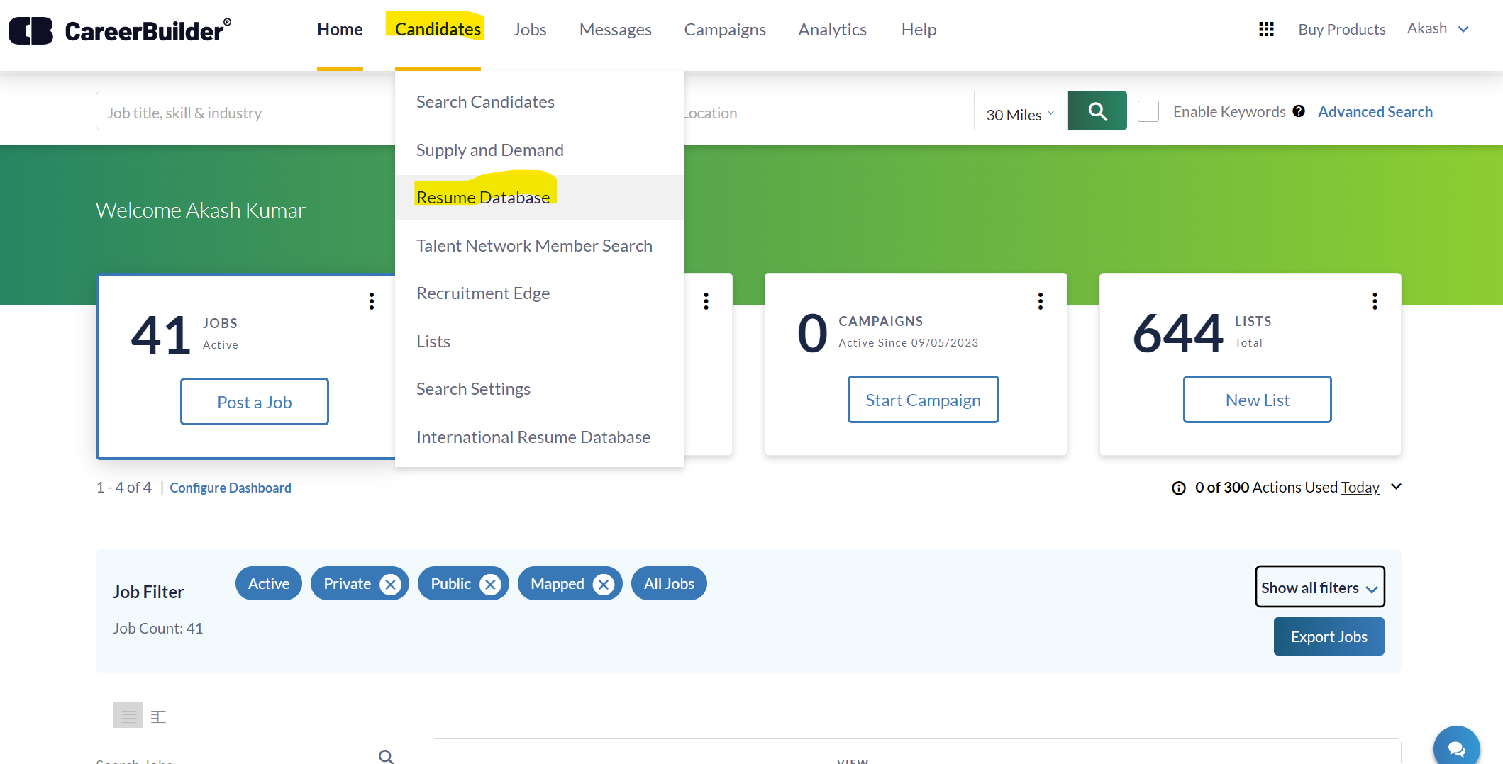Click the green search magnifier button
This screenshot has width=1503, height=764.
[x=1097, y=111]
